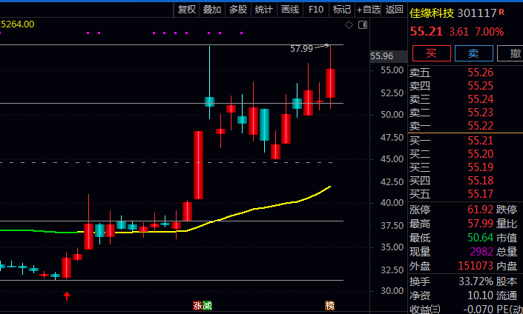Image resolution: width=523 pixels, height=314 pixels.
Task: Open the 复权 toolbar option
Action: coord(186,10)
